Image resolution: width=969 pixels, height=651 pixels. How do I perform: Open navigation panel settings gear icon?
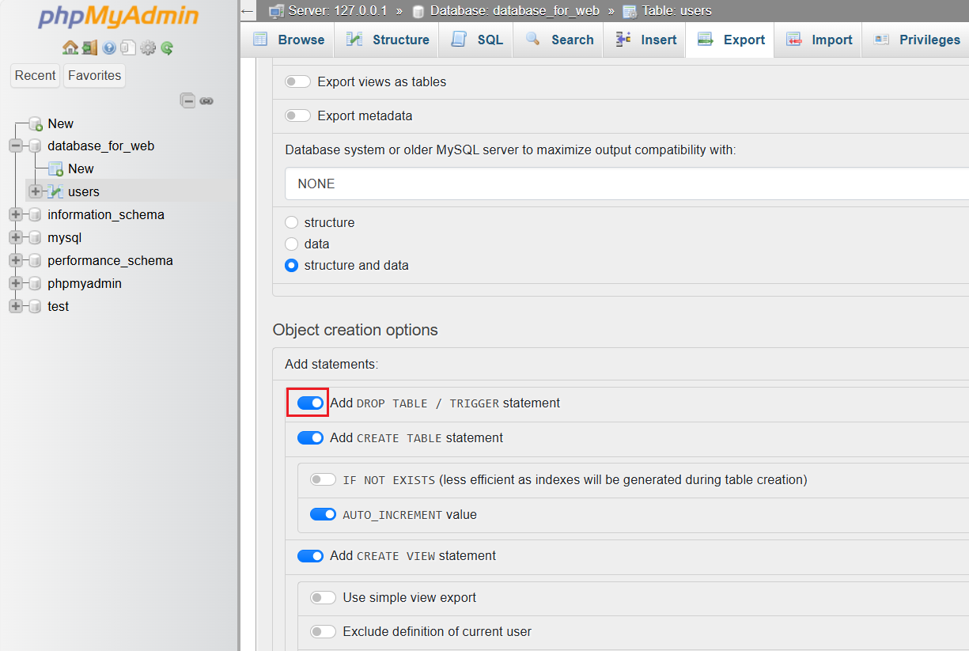pyautogui.click(x=148, y=47)
